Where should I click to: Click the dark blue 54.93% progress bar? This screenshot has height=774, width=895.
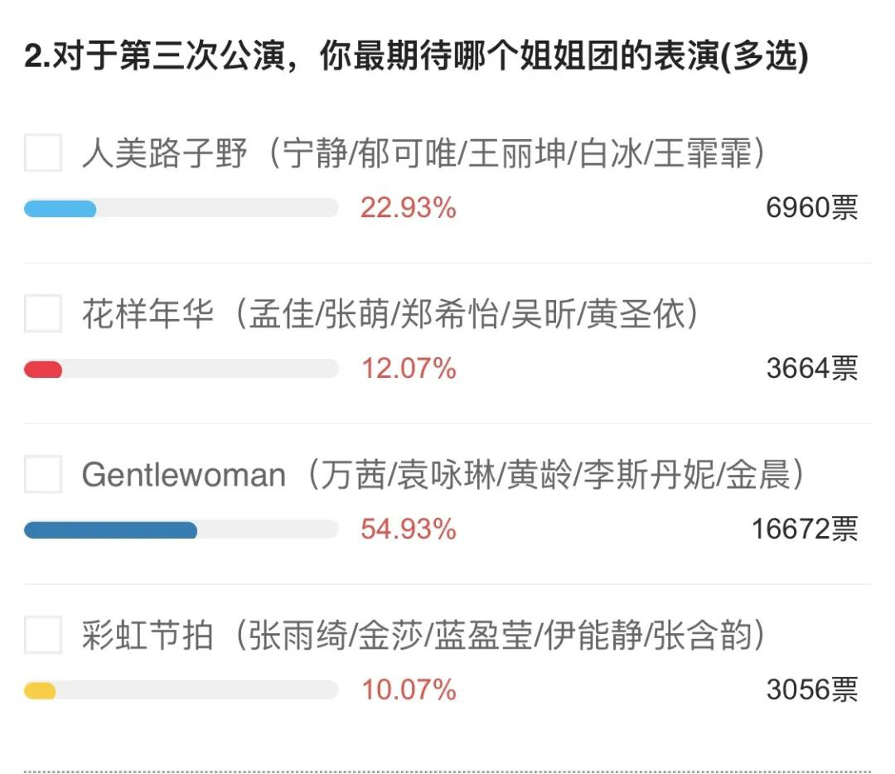(x=181, y=530)
